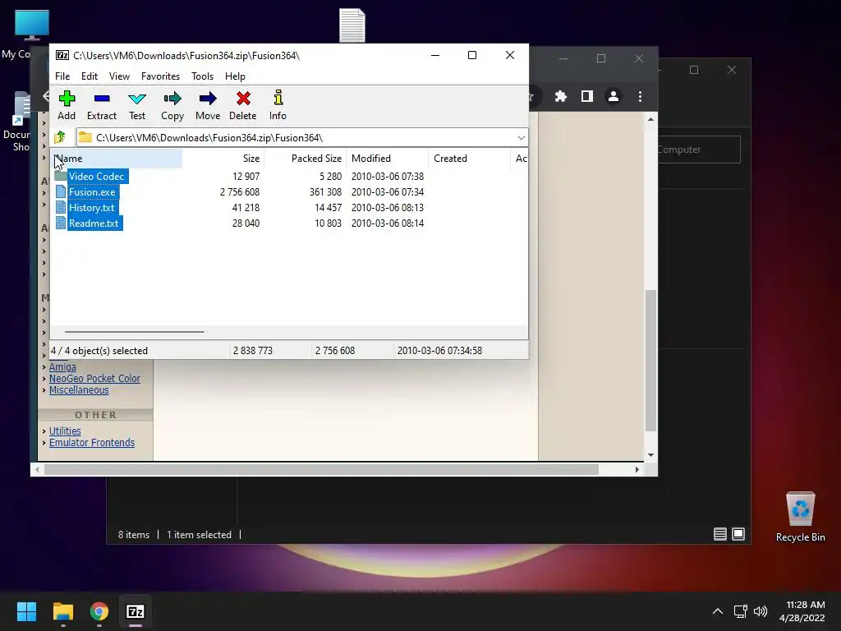841x631 pixels.
Task: Open the Favorites menu
Action: coord(160,76)
